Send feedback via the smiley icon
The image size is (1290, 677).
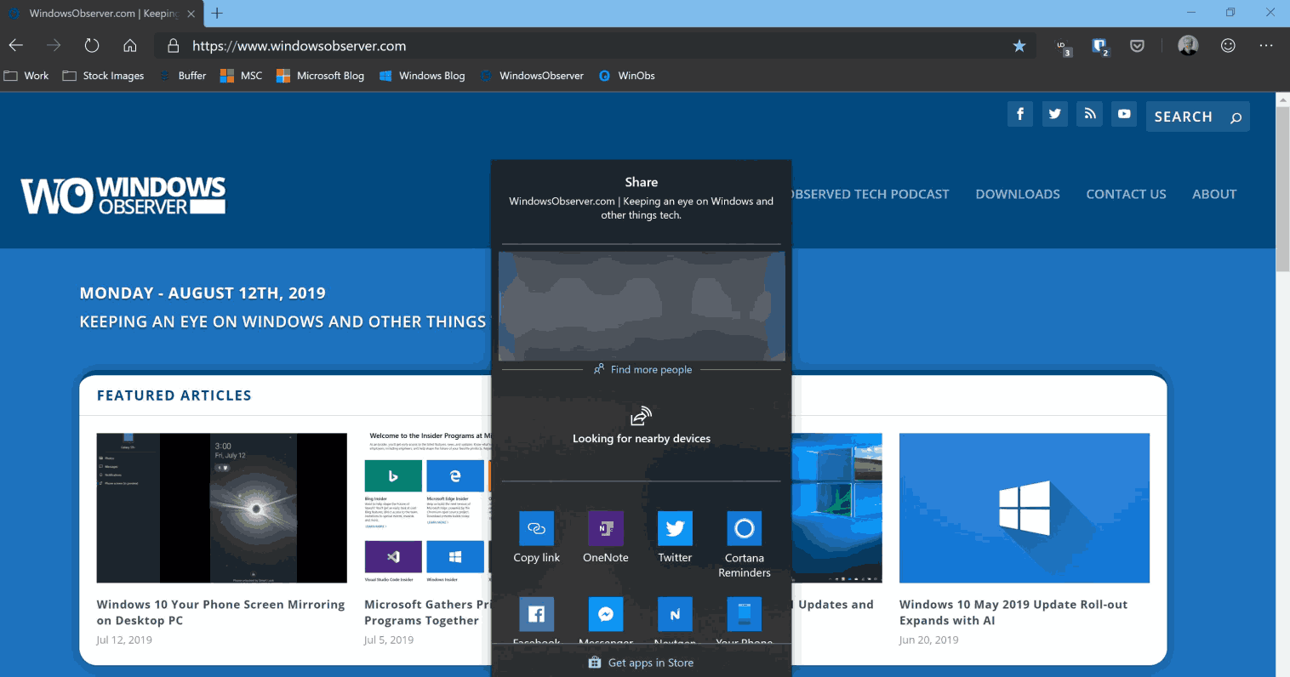[1228, 46]
